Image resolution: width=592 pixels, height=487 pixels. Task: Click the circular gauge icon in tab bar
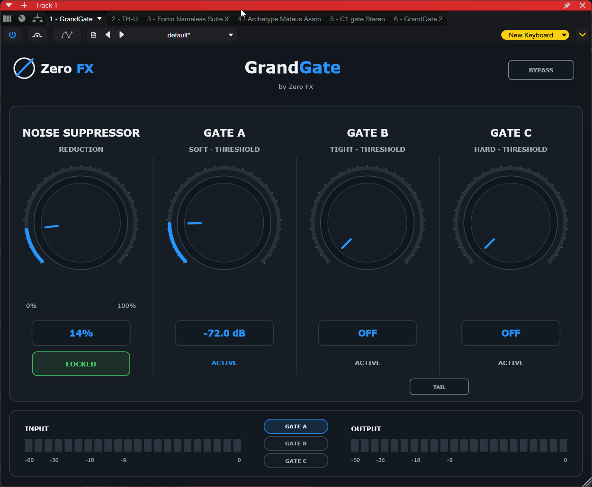point(22,19)
